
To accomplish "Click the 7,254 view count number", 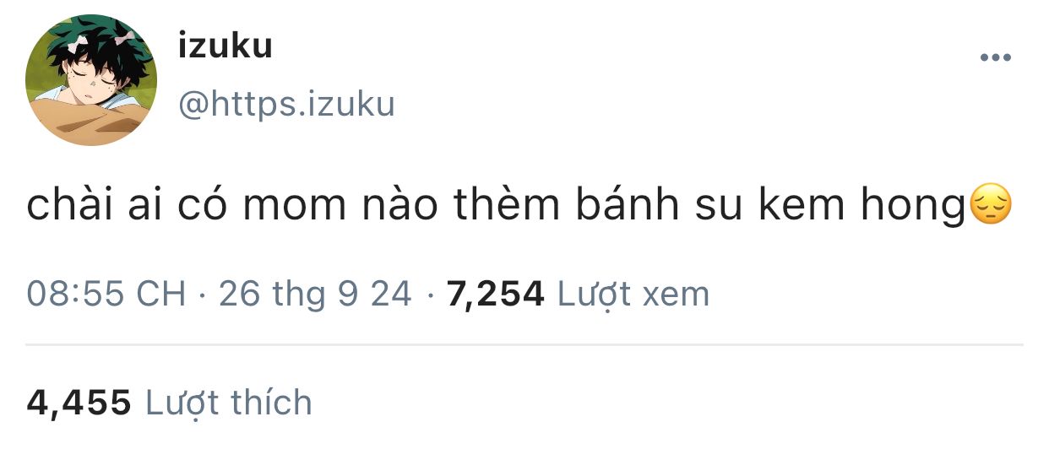I will [494, 295].
